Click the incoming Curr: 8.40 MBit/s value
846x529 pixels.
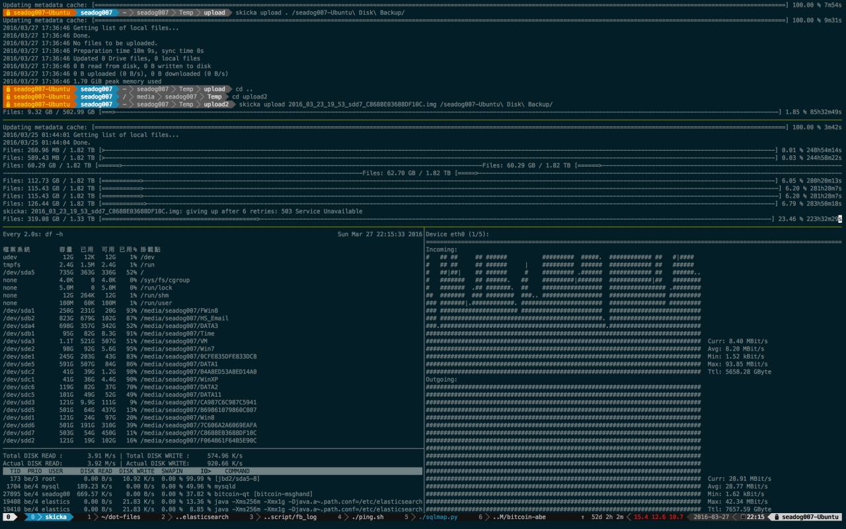pos(738,341)
